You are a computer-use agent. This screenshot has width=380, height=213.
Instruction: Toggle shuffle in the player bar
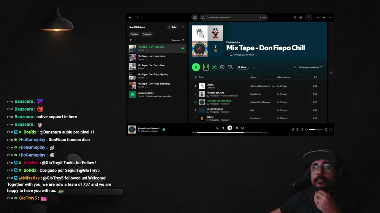[x=217, y=128]
